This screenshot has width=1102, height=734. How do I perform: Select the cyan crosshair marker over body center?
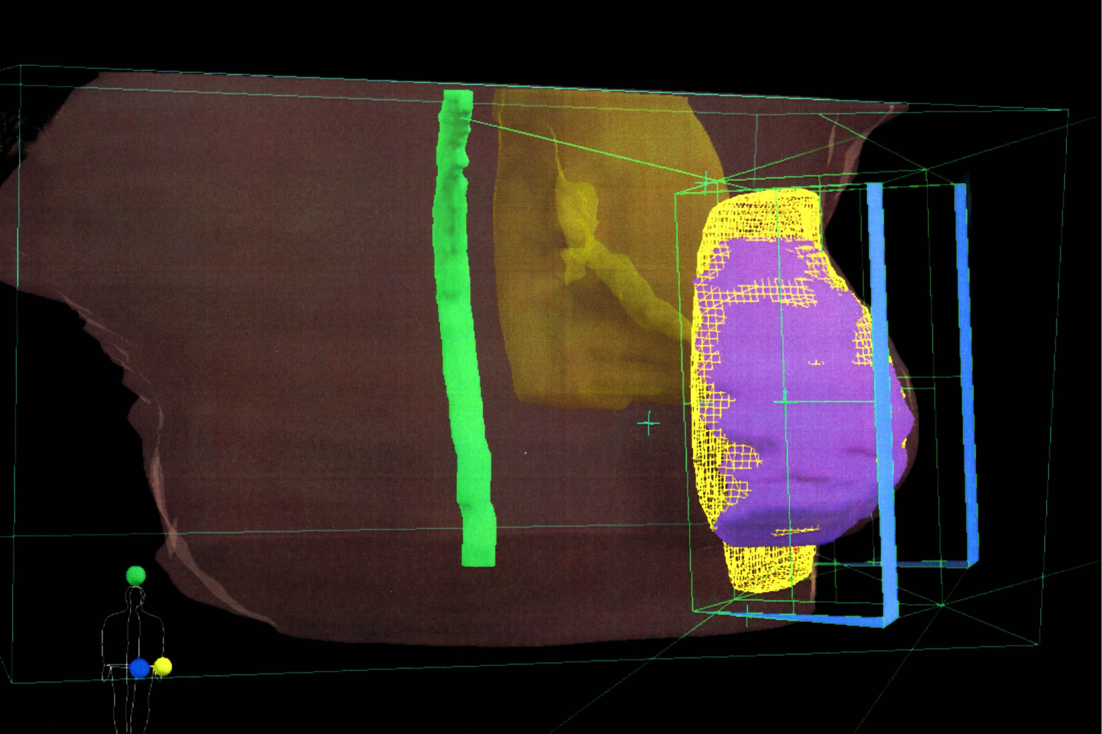(x=649, y=423)
